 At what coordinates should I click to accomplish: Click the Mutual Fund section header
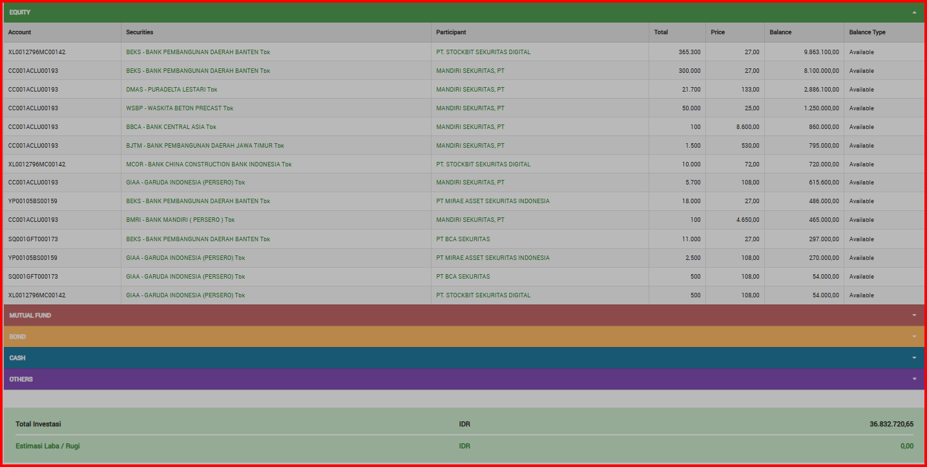coord(30,315)
